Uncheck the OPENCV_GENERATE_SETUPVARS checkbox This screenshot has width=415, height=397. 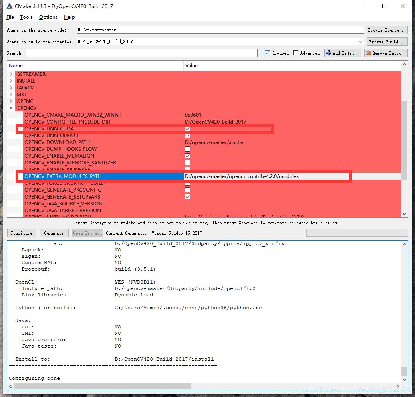(x=187, y=196)
